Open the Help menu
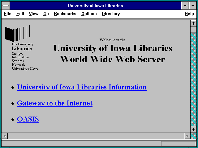This screenshot has height=148, width=198. pyautogui.click(x=189, y=14)
